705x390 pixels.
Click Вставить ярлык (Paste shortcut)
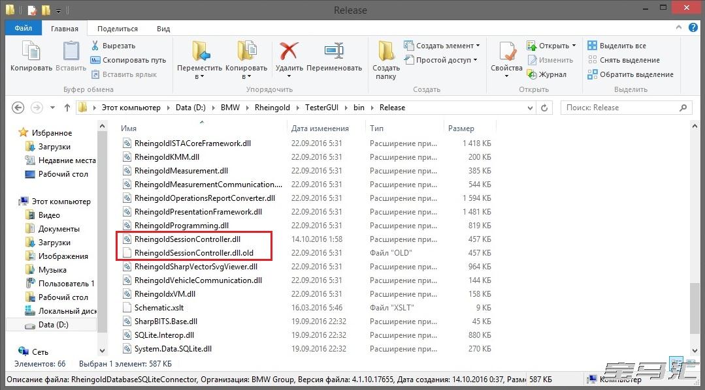pyautogui.click(x=123, y=74)
